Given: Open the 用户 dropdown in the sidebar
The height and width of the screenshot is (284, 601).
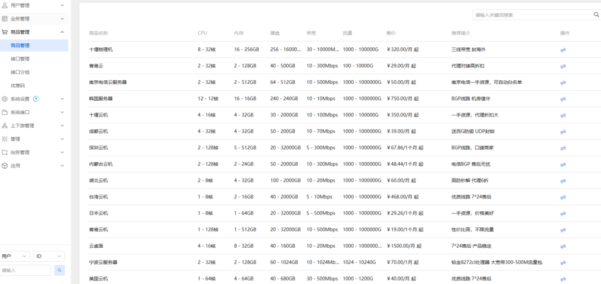Looking at the screenshot, I should [15, 256].
